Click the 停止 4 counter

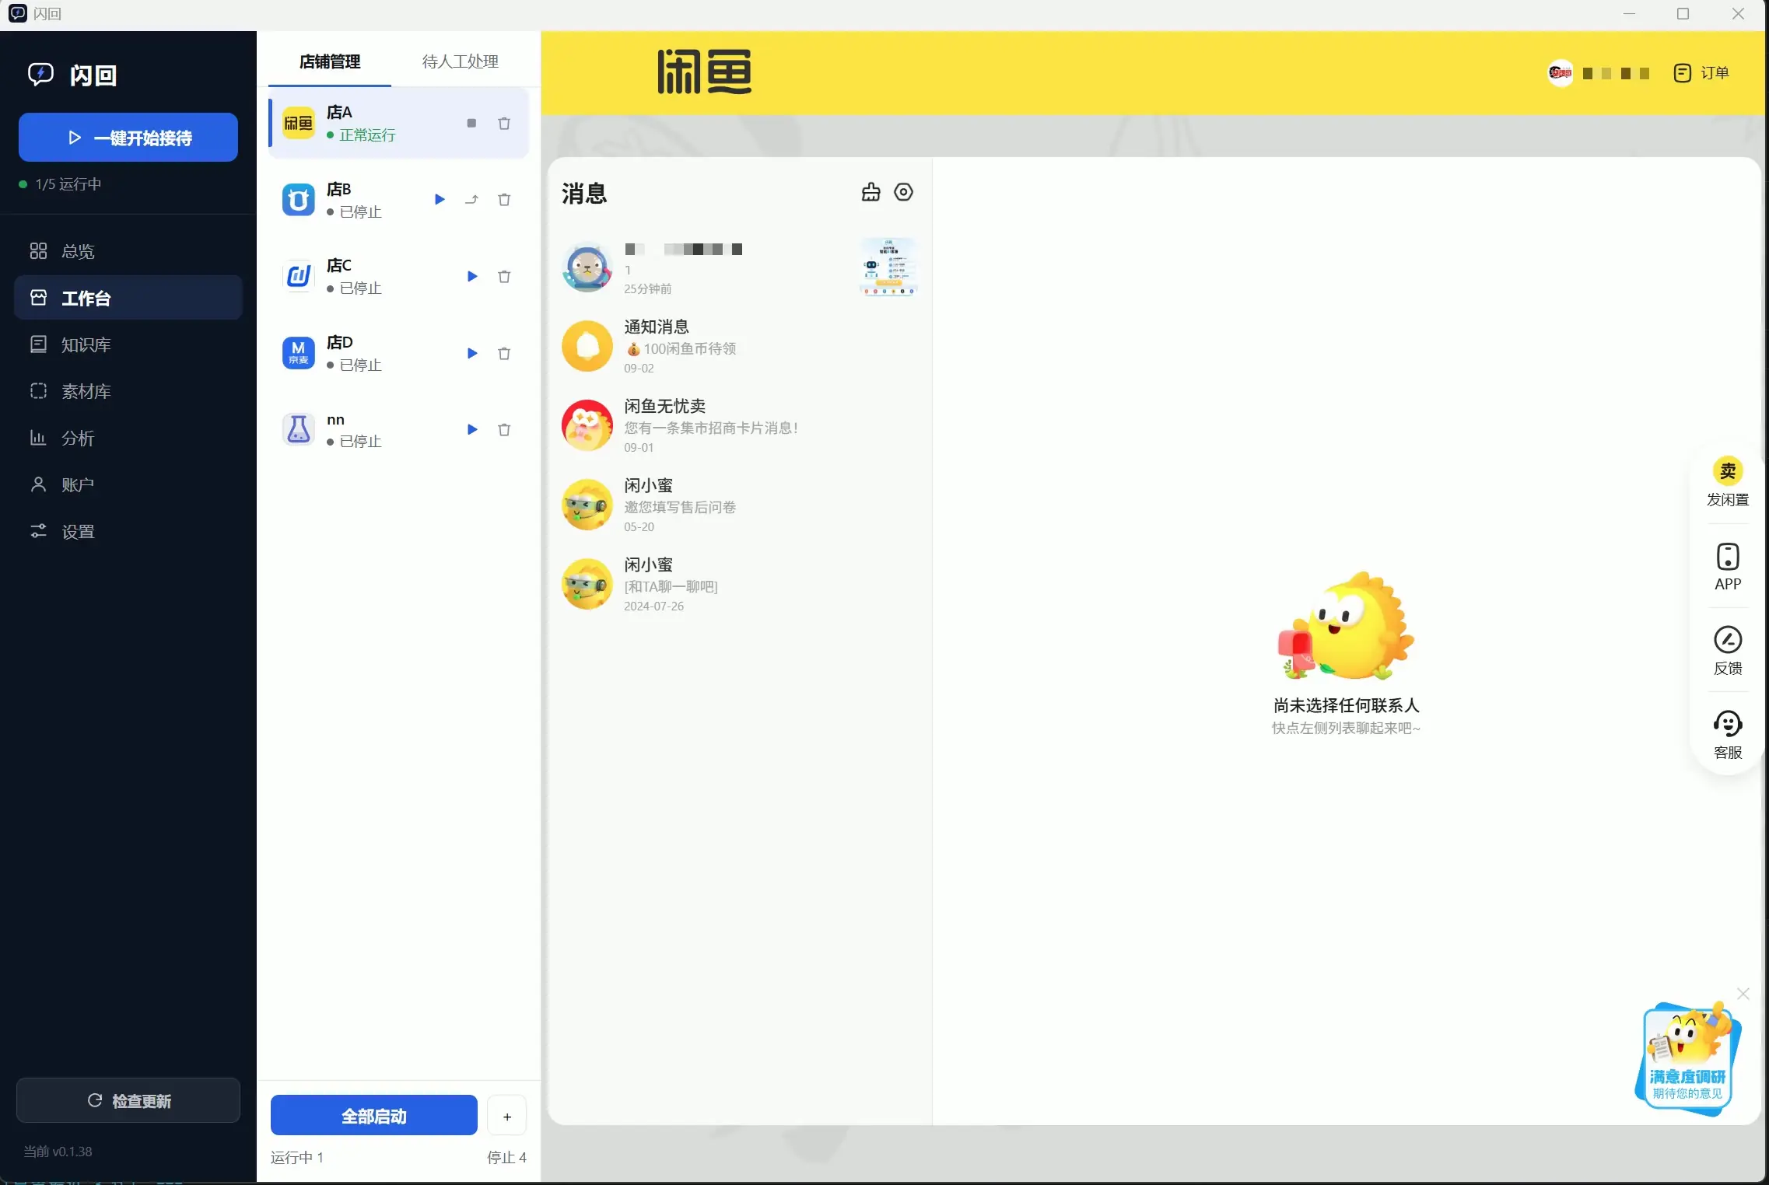(x=506, y=1157)
